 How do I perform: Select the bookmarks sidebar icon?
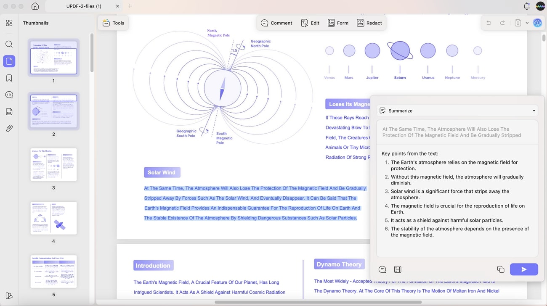pyautogui.click(x=9, y=78)
